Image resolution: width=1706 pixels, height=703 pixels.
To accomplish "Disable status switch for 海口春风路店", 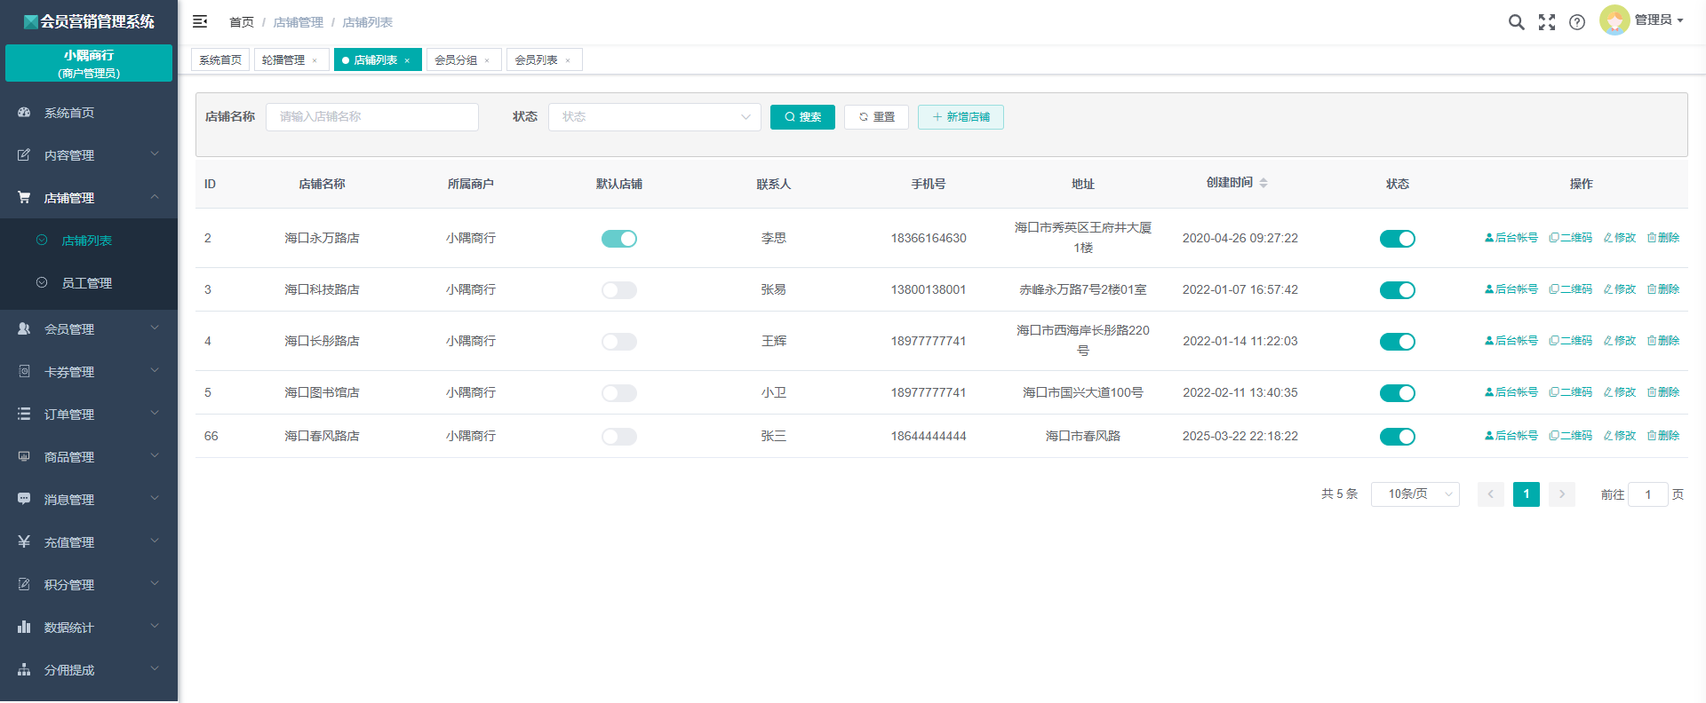I will pyautogui.click(x=1398, y=437).
